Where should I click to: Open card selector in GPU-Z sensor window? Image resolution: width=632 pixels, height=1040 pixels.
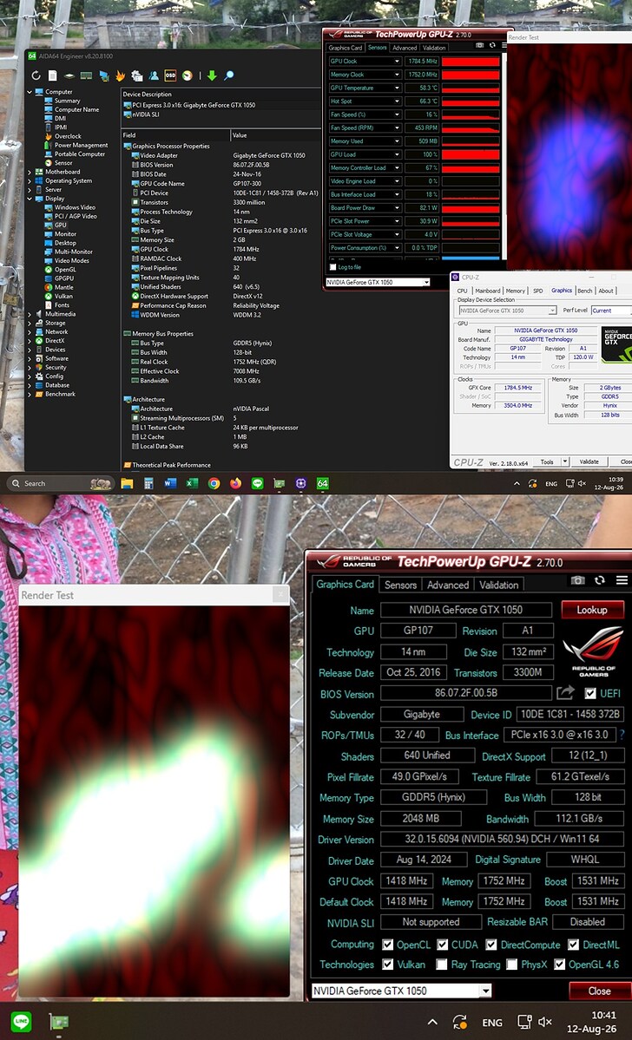[x=377, y=282]
